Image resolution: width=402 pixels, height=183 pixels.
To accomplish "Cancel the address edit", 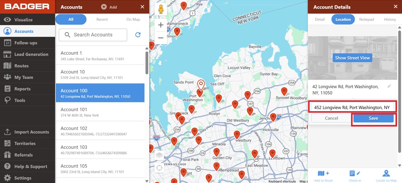I will point(331,118).
